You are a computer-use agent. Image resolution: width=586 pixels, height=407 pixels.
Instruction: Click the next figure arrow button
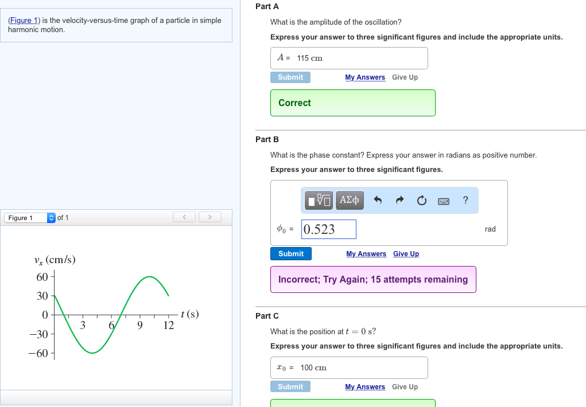(x=210, y=217)
